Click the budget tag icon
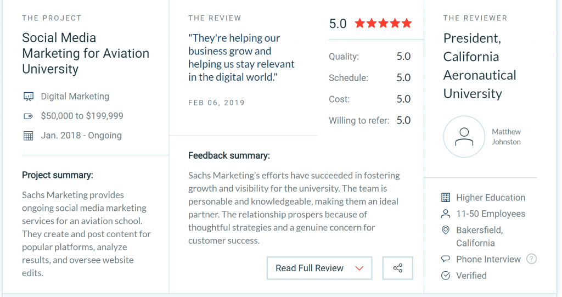Viewport: 562px width, 297px height. click(x=29, y=116)
